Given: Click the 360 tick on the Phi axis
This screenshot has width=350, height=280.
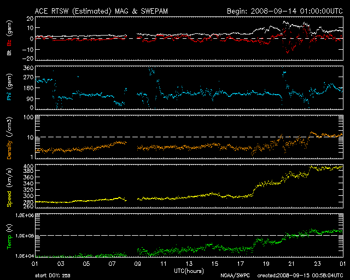Looking at the screenshot, I should pyautogui.click(x=28, y=68).
